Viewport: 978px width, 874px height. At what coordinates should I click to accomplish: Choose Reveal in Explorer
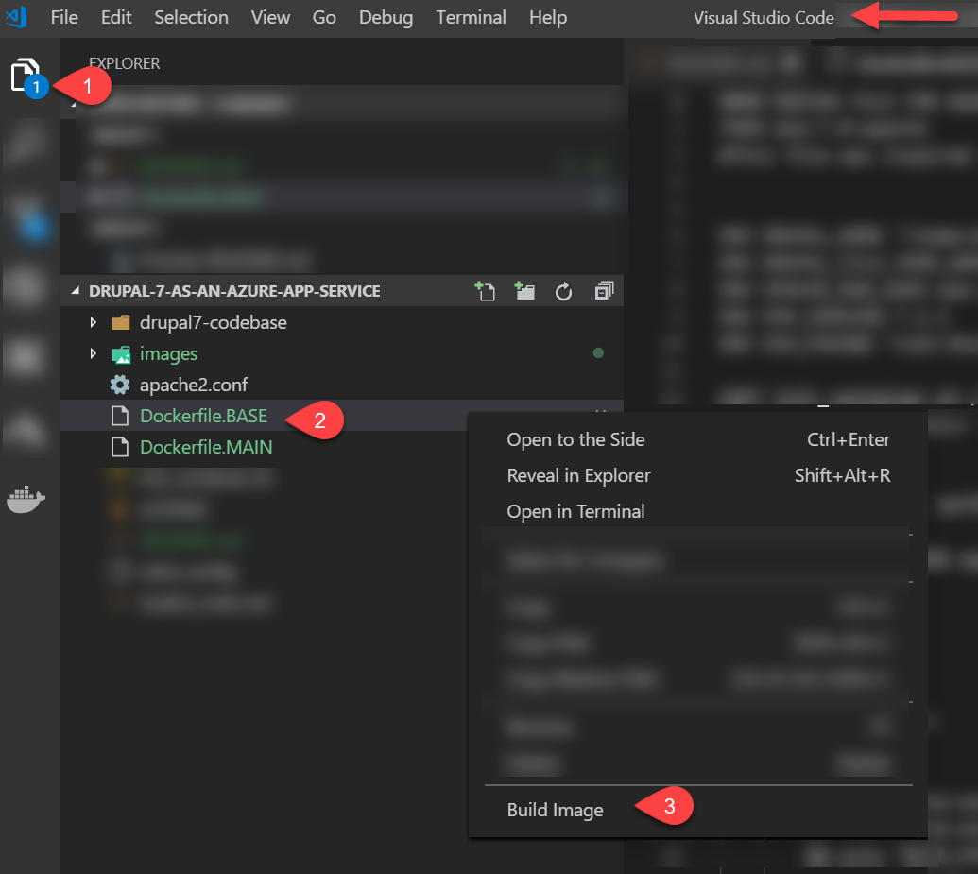click(698, 476)
